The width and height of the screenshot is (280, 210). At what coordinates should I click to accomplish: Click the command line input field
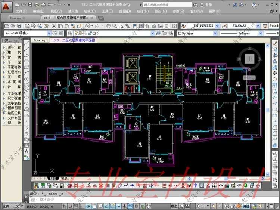93,200
